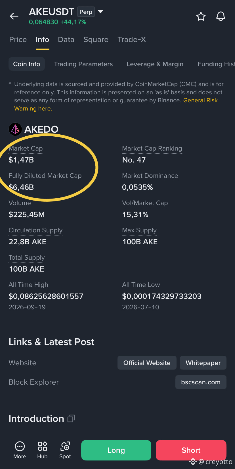Screen dimensions: 235x469
Task: Open the General Risk Warning link
Action: (116, 104)
